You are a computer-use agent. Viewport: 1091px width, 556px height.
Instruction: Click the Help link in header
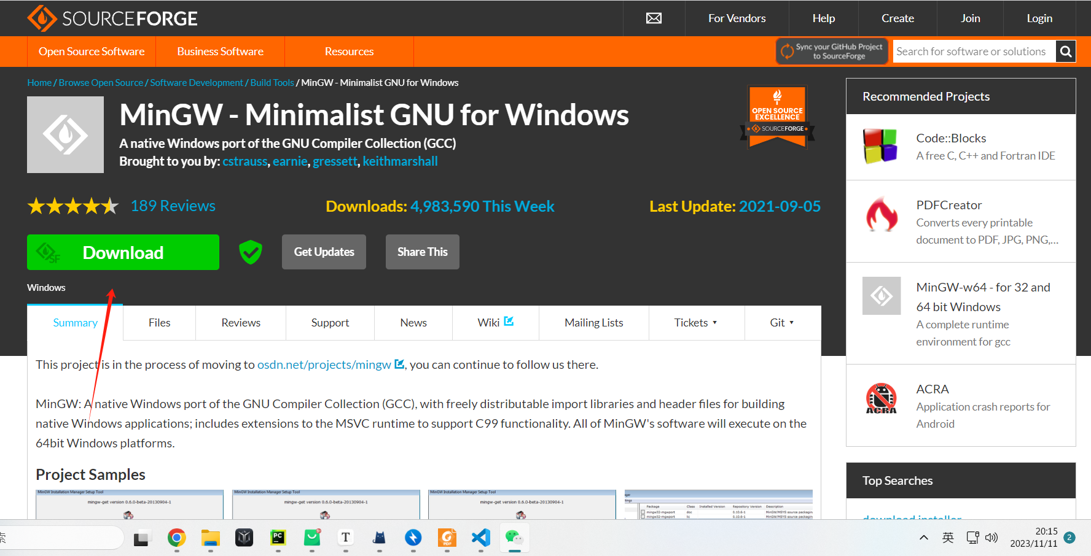click(823, 18)
